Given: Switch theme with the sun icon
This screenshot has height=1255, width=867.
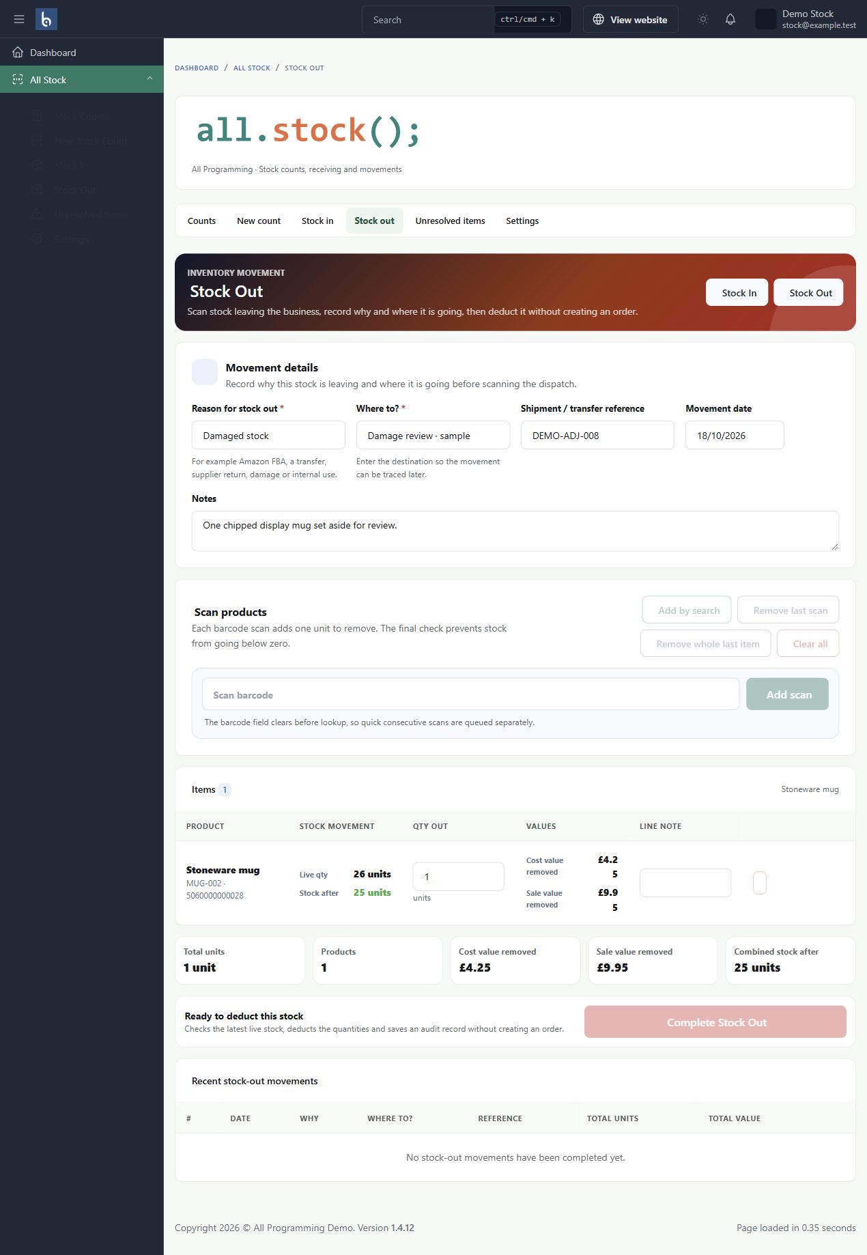Looking at the screenshot, I should point(703,19).
